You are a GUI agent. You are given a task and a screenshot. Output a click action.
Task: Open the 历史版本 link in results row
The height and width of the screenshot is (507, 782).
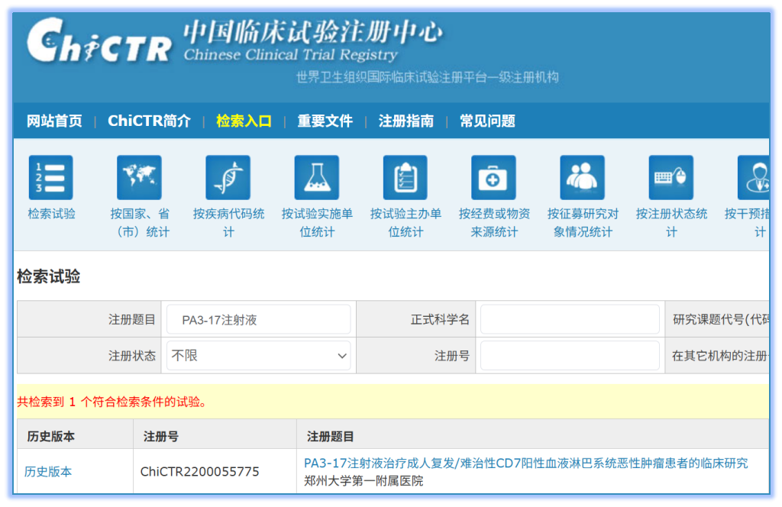[48, 472]
